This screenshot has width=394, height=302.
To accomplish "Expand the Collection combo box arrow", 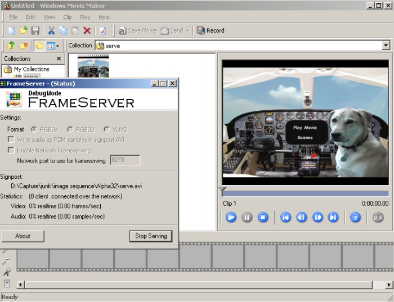I will [x=386, y=46].
